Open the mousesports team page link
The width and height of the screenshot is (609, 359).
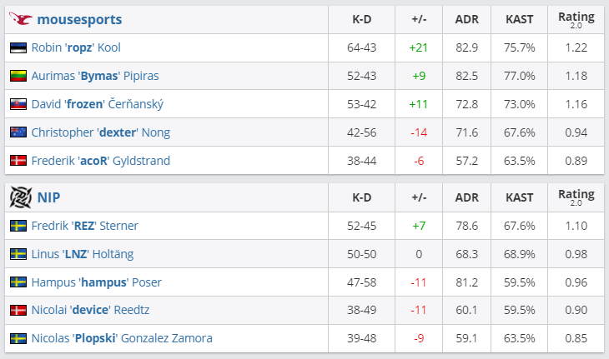pos(80,19)
